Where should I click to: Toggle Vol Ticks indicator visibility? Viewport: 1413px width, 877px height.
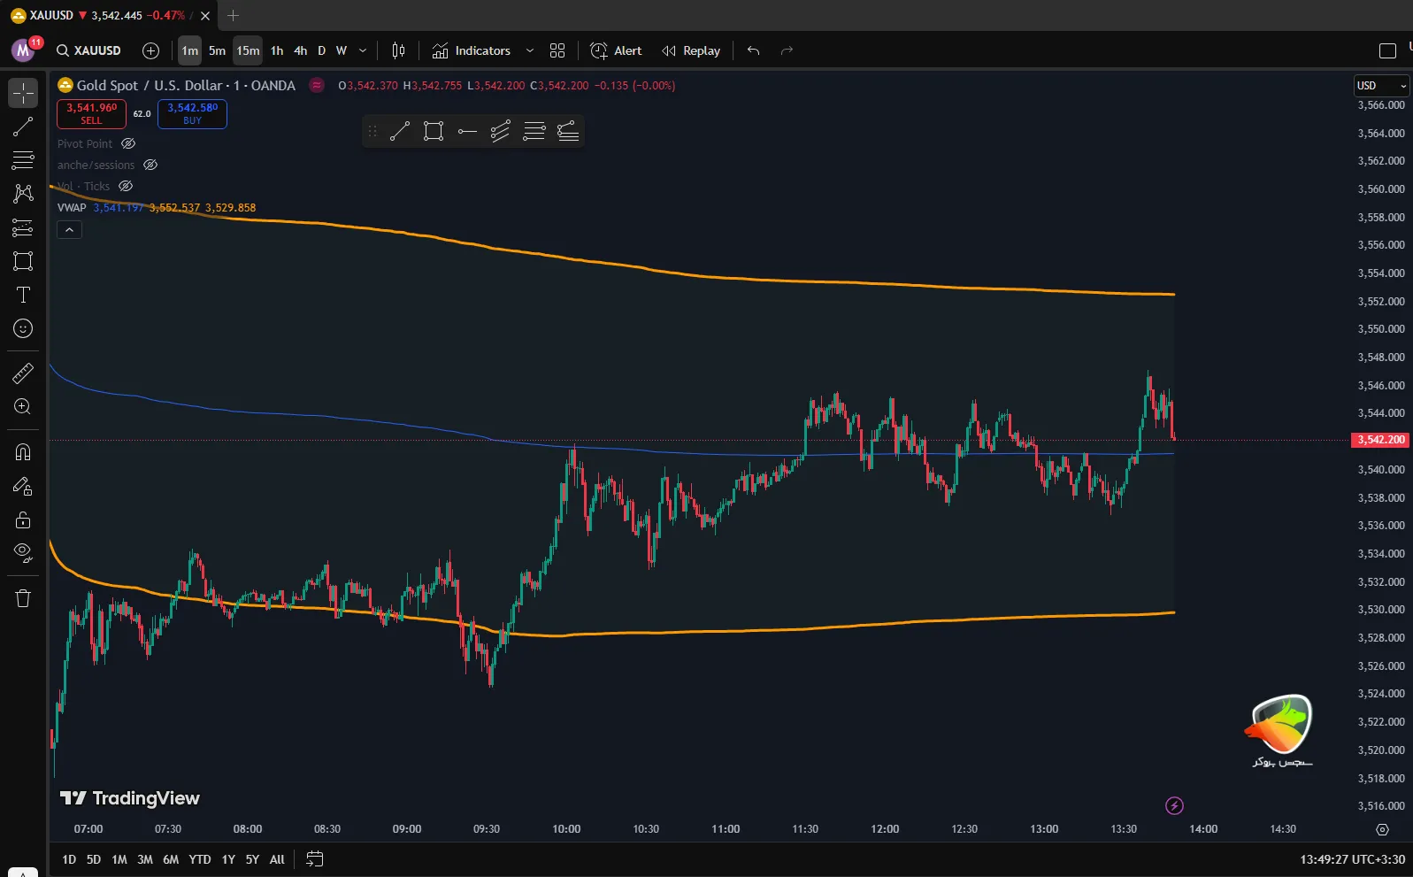click(x=126, y=186)
